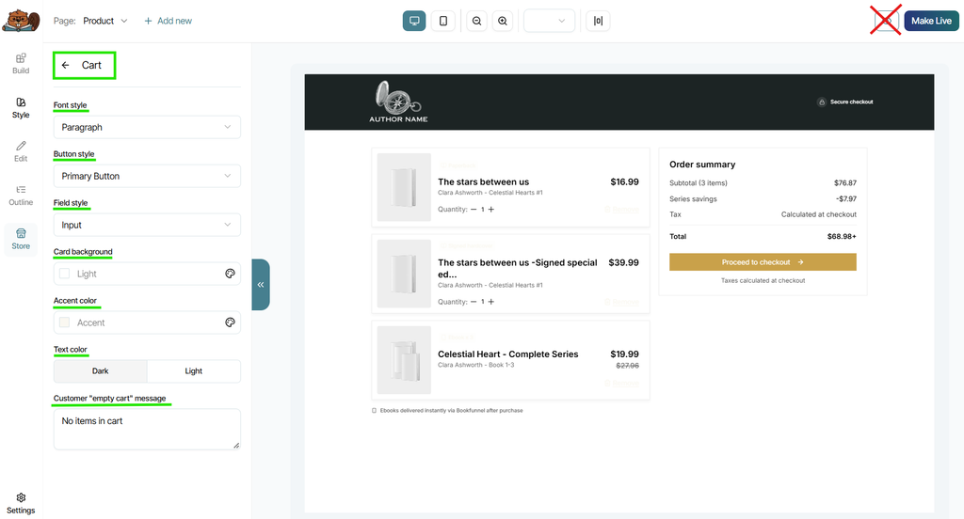964x519 pixels.
Task: Open the Page Product dropdown
Action: point(105,21)
